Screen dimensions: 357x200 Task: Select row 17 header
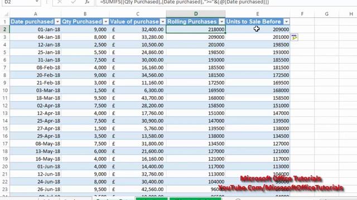pyautogui.click(x=5, y=143)
